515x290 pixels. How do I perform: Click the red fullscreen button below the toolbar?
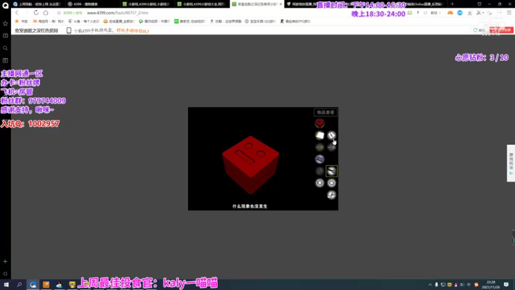501,30
